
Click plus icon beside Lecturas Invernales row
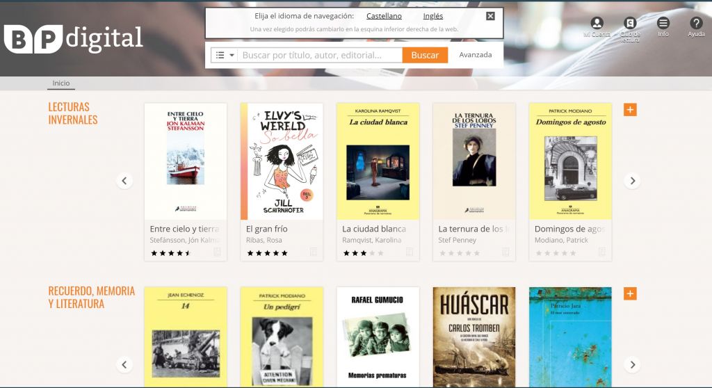630,110
